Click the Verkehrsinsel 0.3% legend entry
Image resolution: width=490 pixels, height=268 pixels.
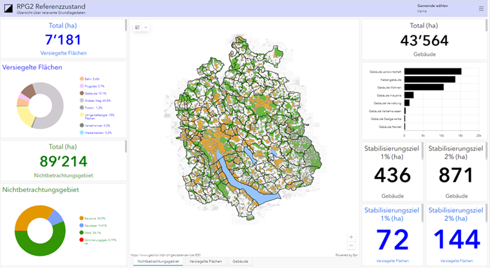click(x=95, y=126)
